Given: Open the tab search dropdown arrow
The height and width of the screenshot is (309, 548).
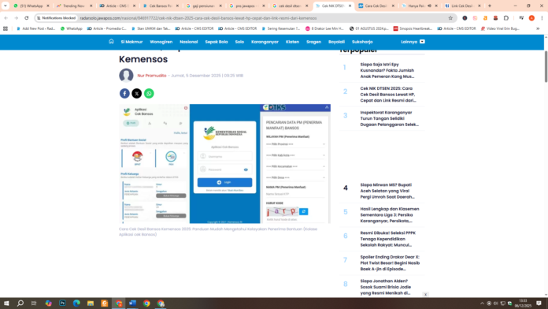Looking at the screenshot, I should coord(6,6).
